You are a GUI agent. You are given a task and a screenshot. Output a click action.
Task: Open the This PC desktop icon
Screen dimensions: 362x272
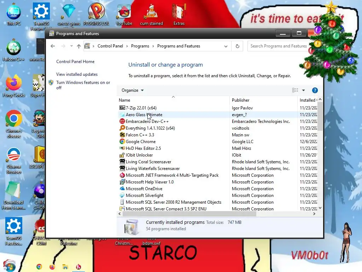(x=14, y=14)
